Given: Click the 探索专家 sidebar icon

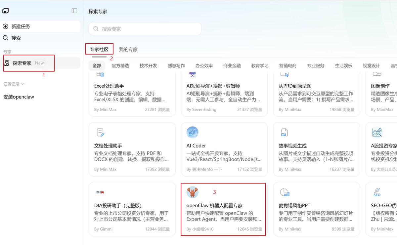Looking at the screenshot, I should coord(7,63).
